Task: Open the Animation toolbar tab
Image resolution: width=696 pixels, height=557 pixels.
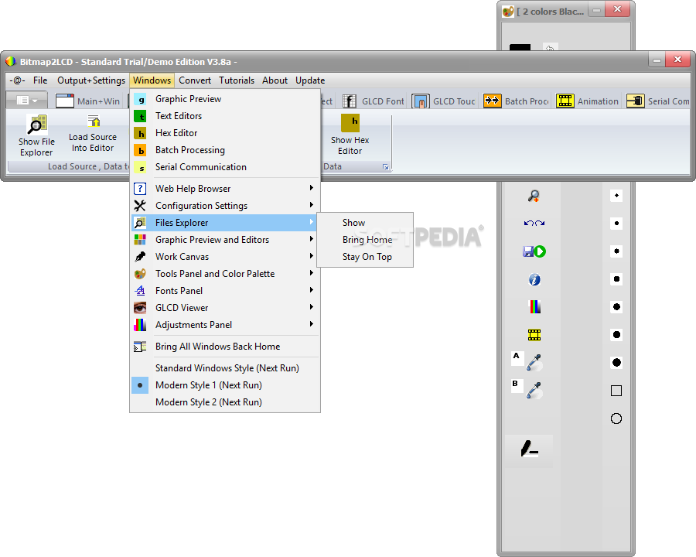Action: click(x=587, y=101)
